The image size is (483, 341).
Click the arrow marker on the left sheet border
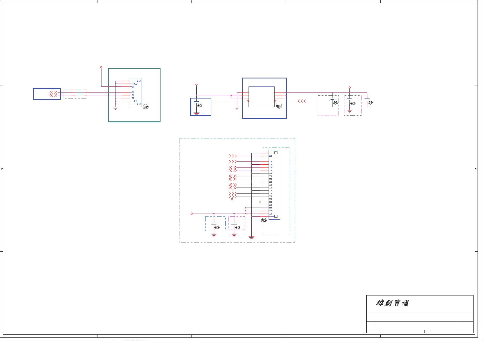coord(2,169)
